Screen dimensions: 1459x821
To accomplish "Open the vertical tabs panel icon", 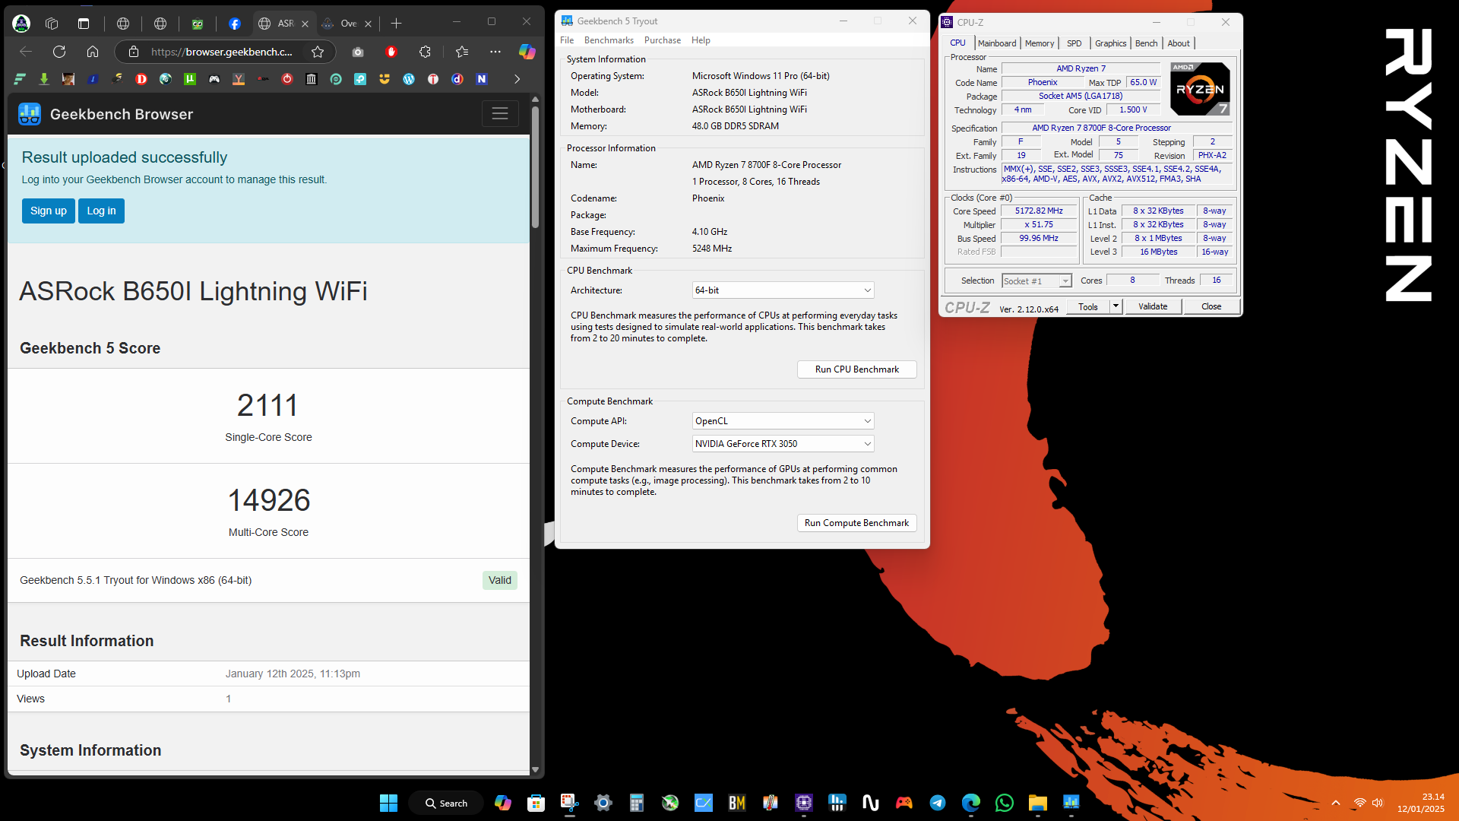I will (x=84, y=24).
